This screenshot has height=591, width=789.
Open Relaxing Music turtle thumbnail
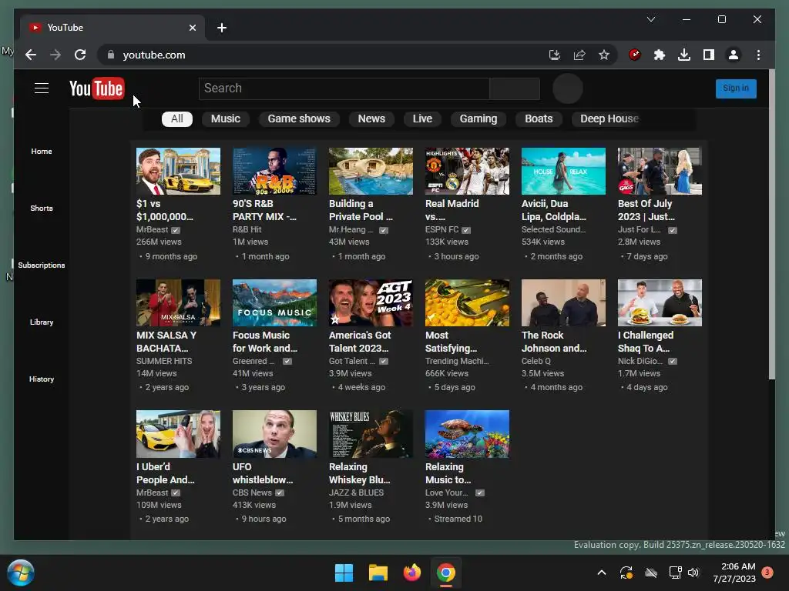467,434
